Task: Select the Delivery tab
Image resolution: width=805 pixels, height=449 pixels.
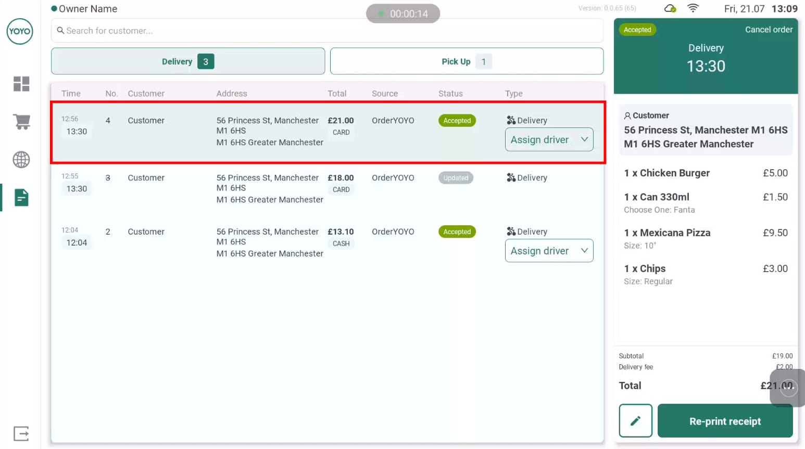Action: (x=187, y=61)
